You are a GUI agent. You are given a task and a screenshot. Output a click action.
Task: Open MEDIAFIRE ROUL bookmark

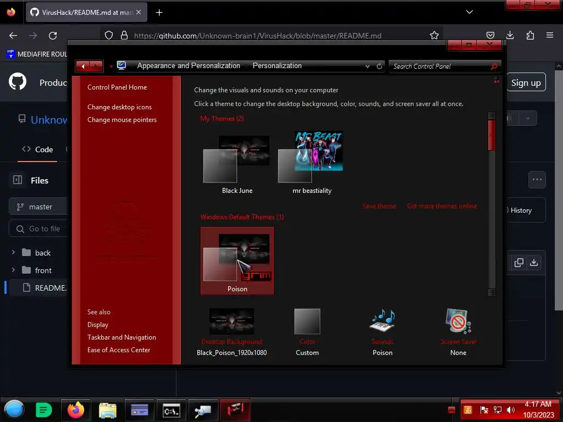tap(37, 54)
